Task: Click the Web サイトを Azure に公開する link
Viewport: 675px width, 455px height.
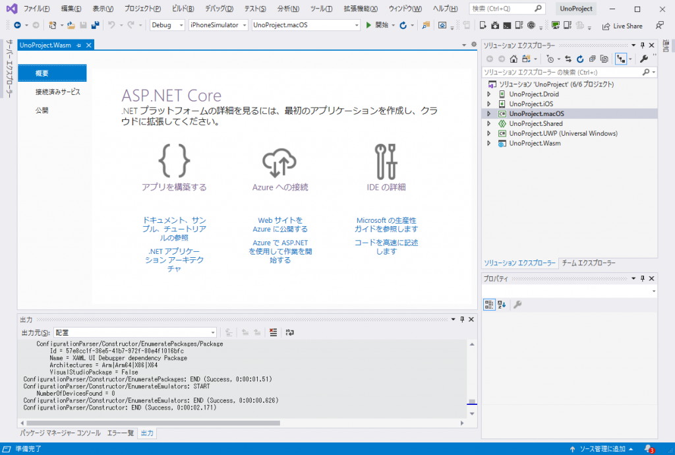Action: point(280,224)
